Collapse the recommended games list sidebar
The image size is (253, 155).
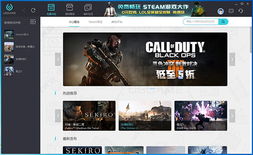pyautogui.click(x=33, y=22)
